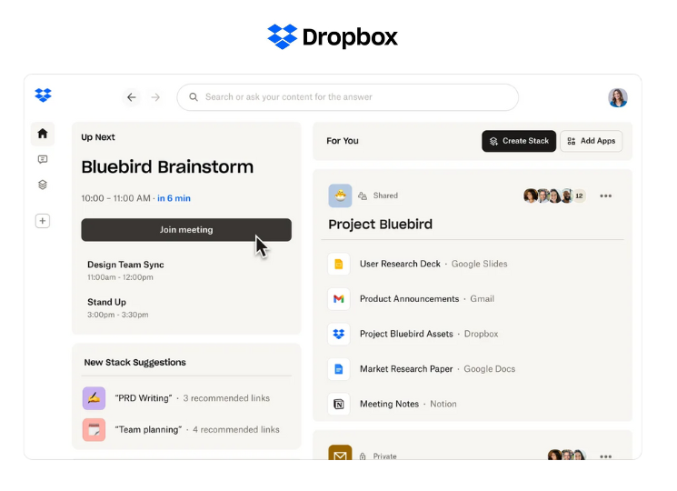Image resolution: width=677 pixels, height=491 pixels.
Task: Click the "in 6 min" text
Action: 174,198
